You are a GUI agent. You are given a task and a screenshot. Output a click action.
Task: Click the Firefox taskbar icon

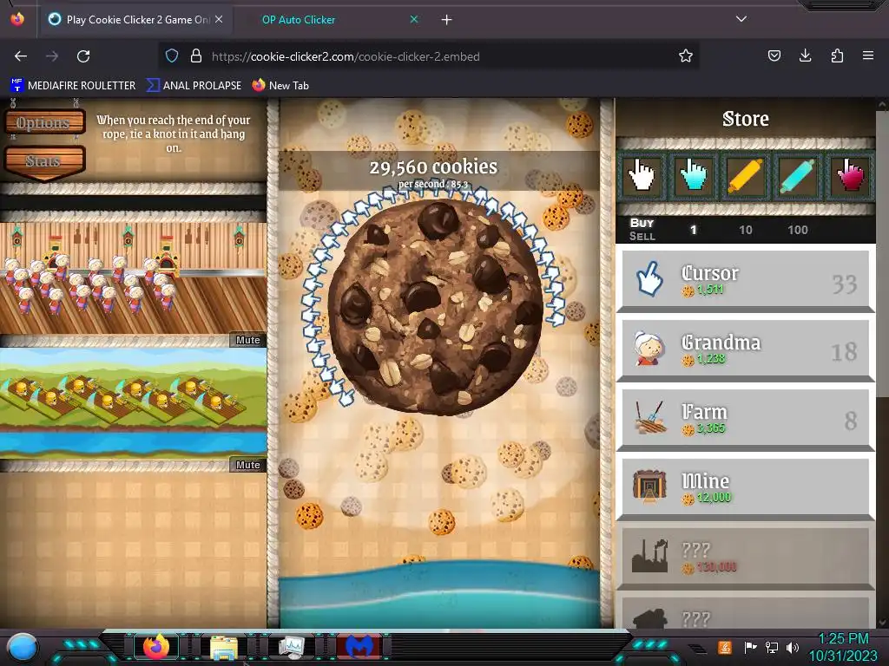(x=156, y=647)
